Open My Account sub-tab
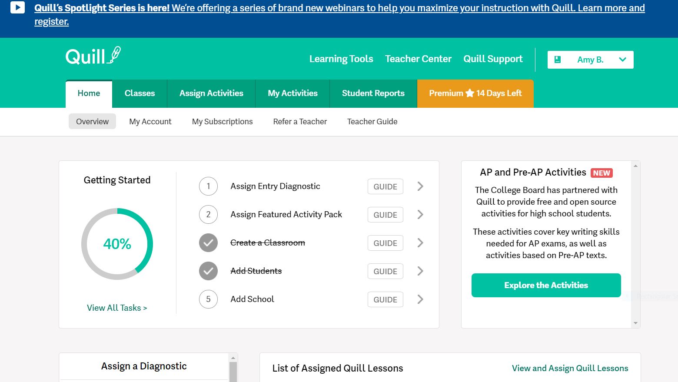Image resolution: width=678 pixels, height=382 pixels. click(x=150, y=122)
